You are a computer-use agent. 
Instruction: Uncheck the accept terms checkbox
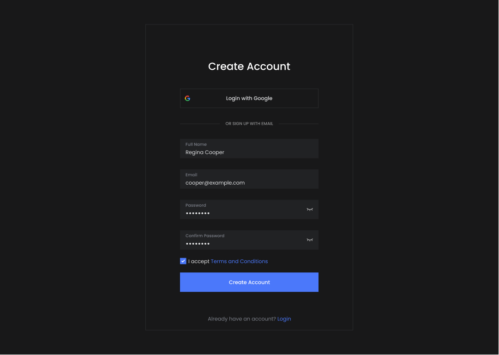183,261
